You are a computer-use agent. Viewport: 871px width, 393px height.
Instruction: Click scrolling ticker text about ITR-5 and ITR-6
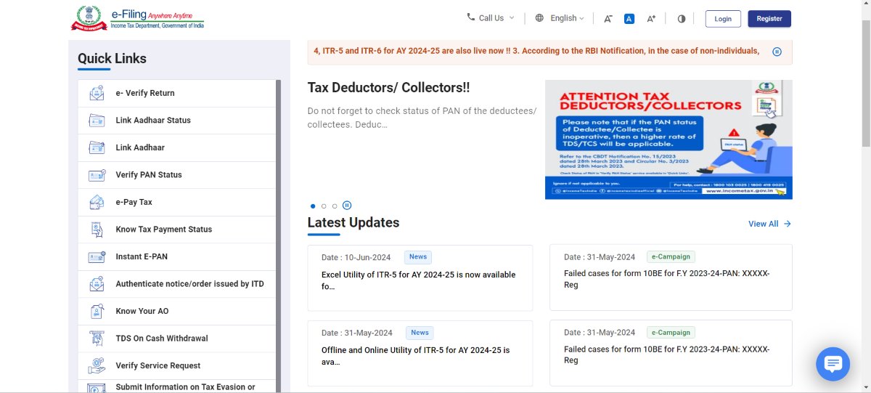[536, 51]
